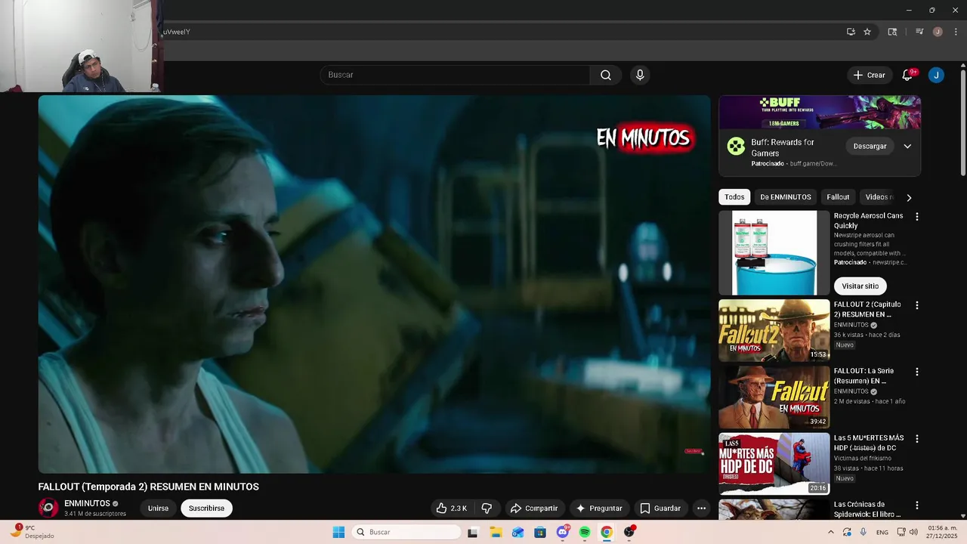Open the Fallout La Serie thumbnail 39:42

pos(774,397)
